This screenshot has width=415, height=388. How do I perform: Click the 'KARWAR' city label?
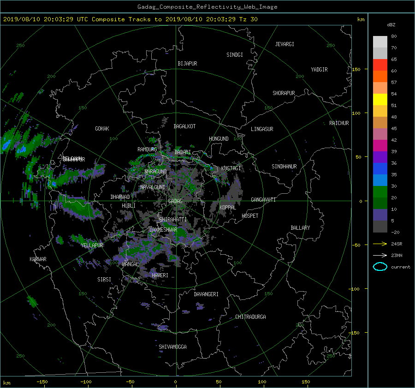tap(38, 259)
